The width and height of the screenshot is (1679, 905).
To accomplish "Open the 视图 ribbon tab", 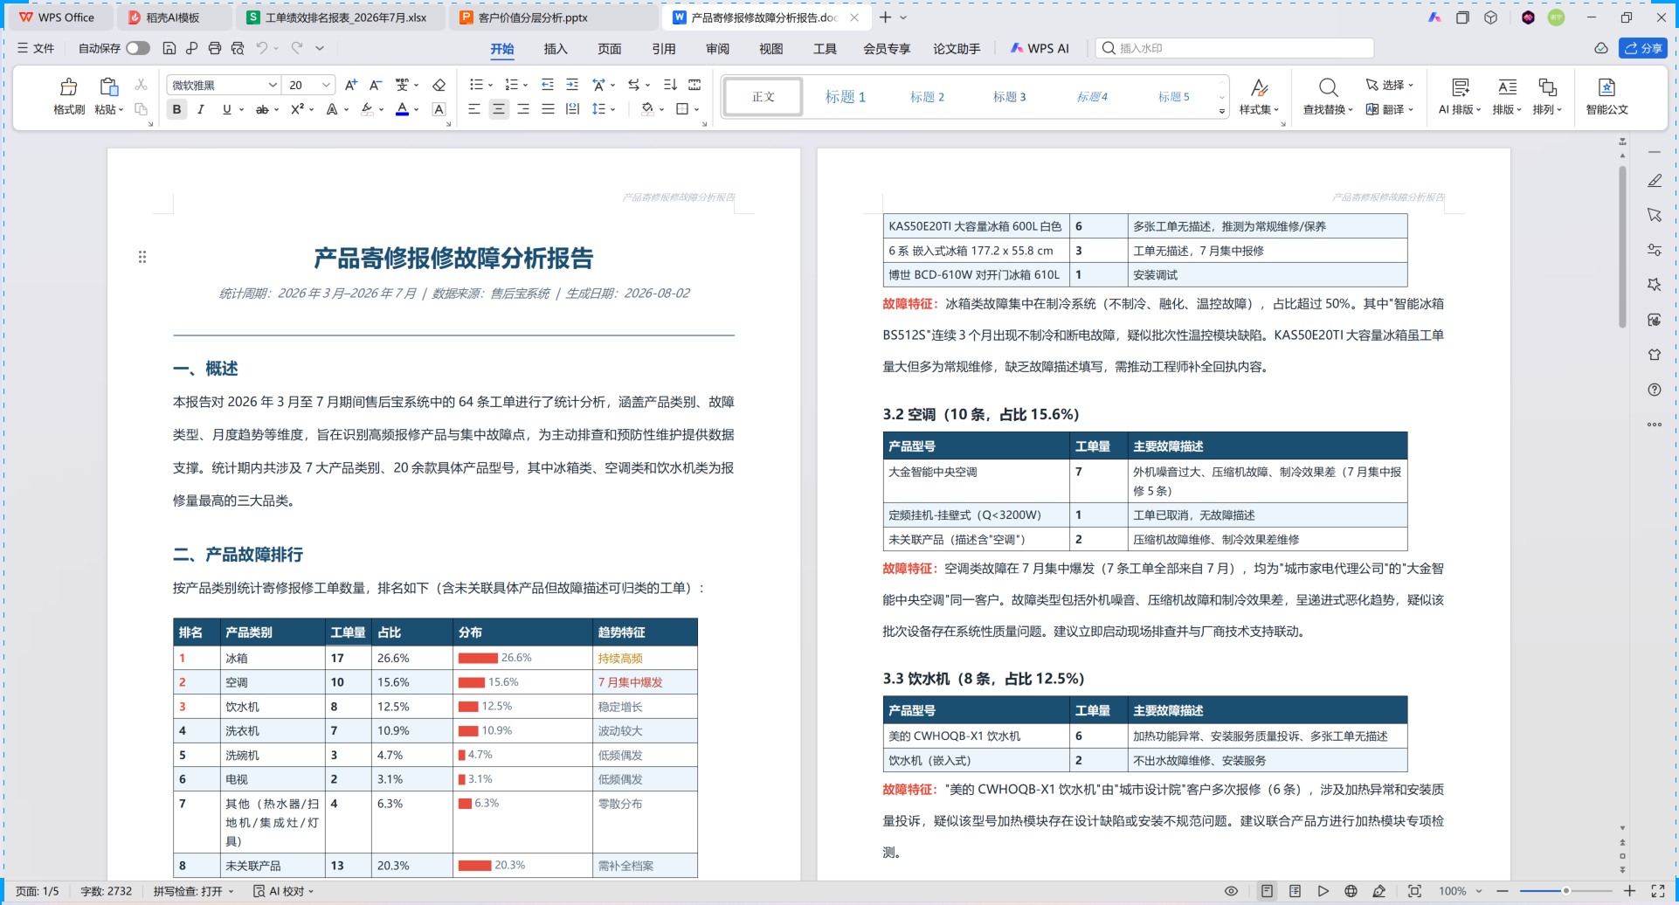I will tap(771, 49).
